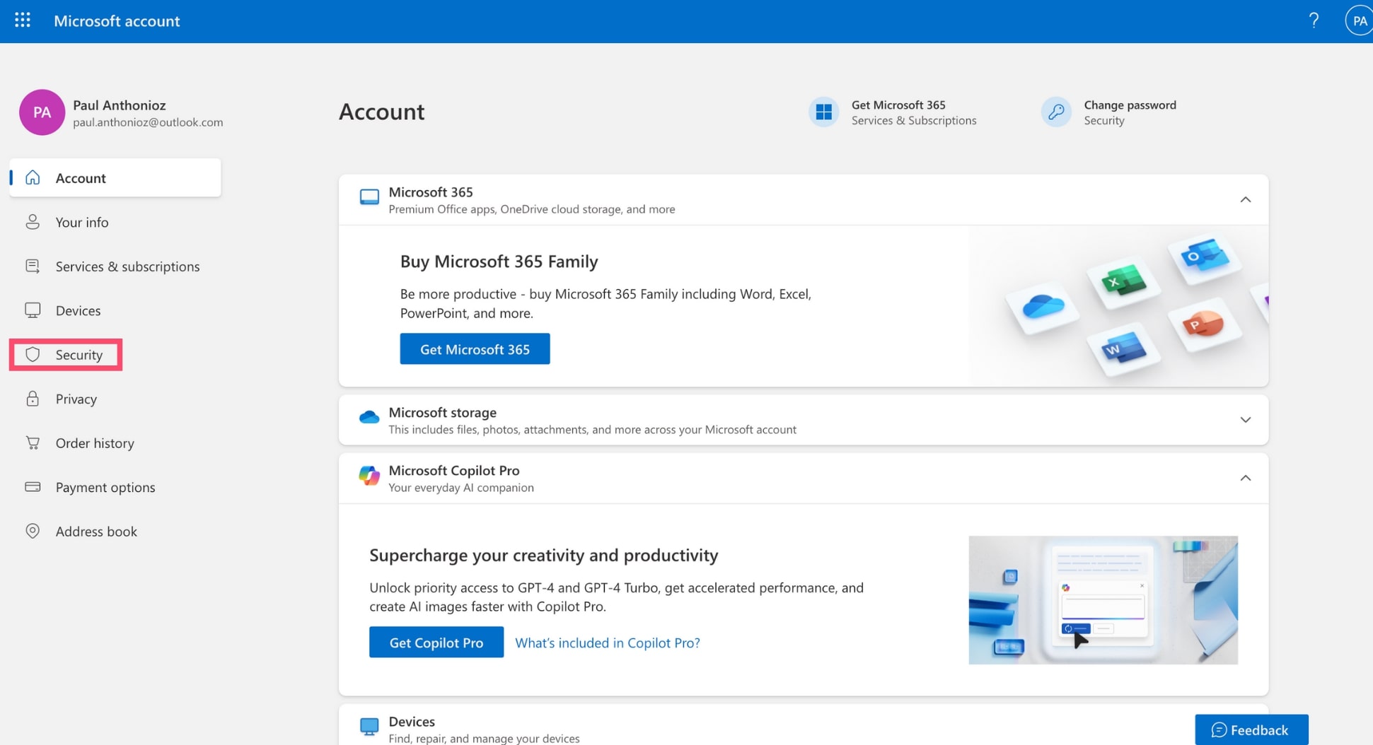
Task: Click the Microsoft Copilot Pro logo icon
Action: [x=369, y=476]
